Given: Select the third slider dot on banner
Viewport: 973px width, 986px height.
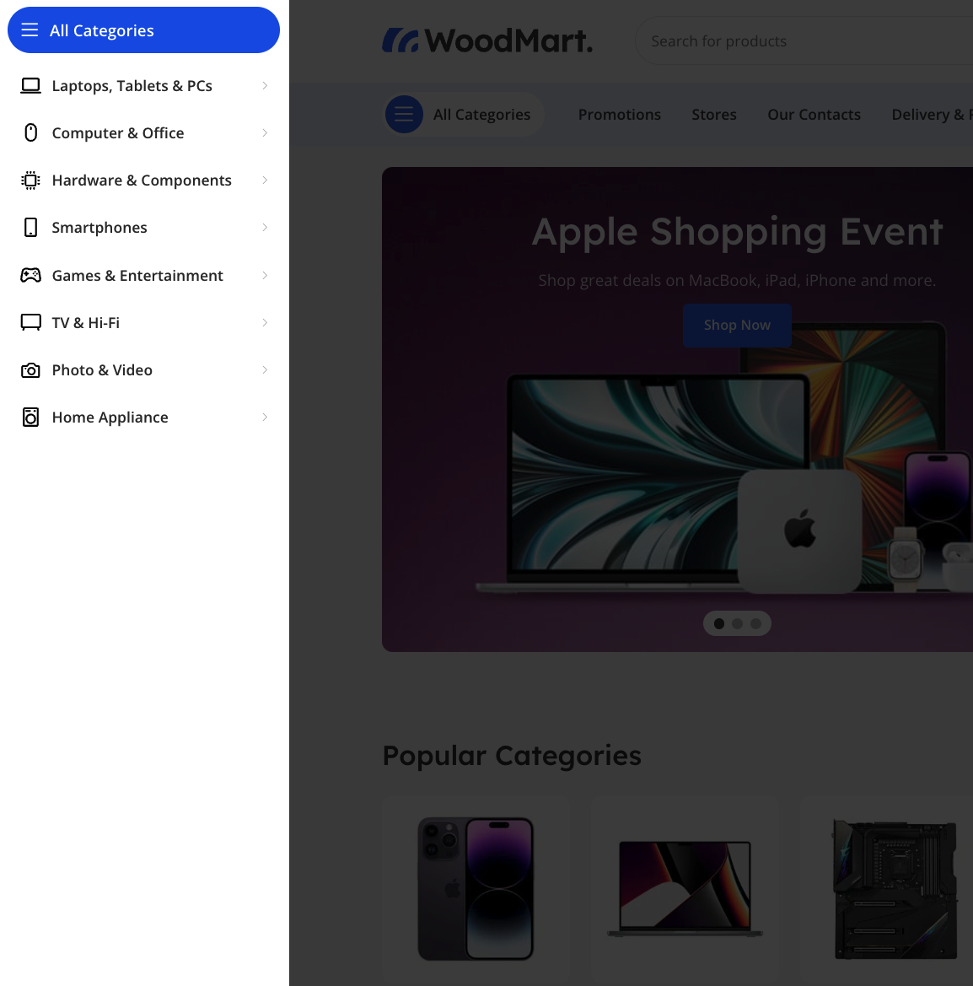Looking at the screenshot, I should (x=755, y=624).
